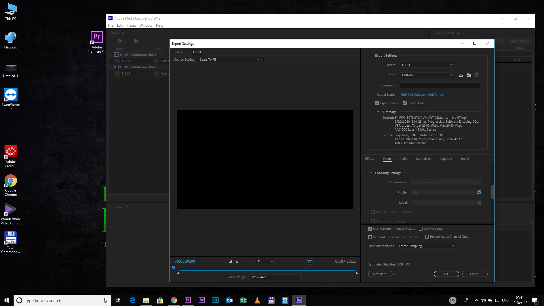The width and height of the screenshot is (544, 306).
Task: Switch to the Audio tab
Action: coord(403,159)
